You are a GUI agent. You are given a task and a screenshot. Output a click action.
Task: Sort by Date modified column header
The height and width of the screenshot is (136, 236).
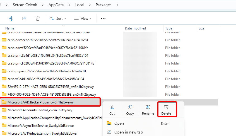click(135, 28)
